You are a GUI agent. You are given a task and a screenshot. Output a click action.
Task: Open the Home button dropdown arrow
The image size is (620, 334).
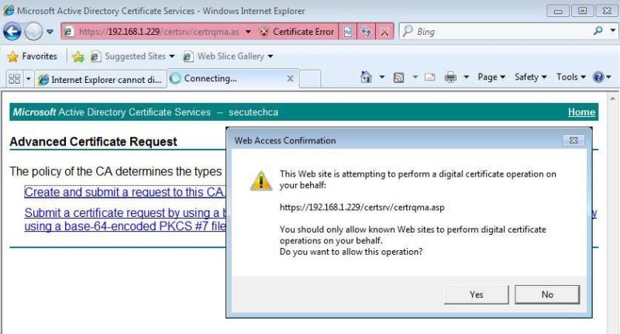(x=382, y=77)
